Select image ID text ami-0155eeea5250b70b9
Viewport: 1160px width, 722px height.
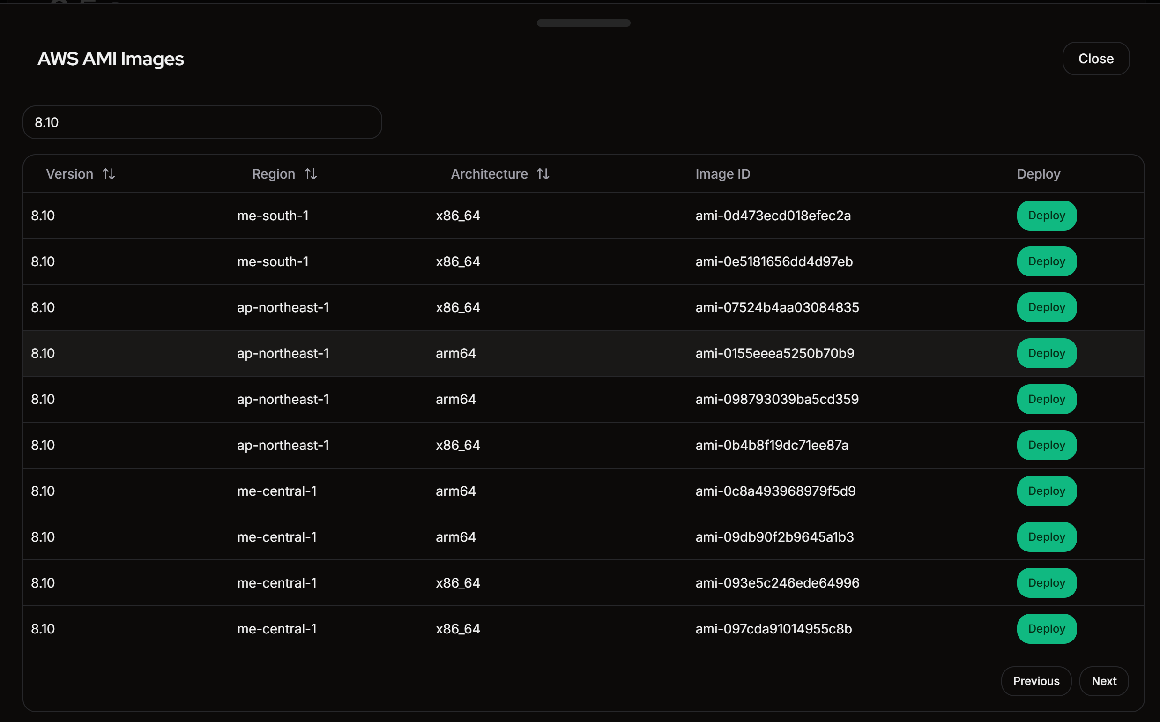(774, 353)
